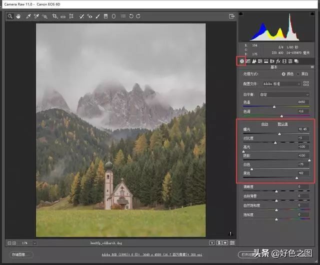
Task: Select the Zoom tool in the toolbar
Action: coord(10,16)
